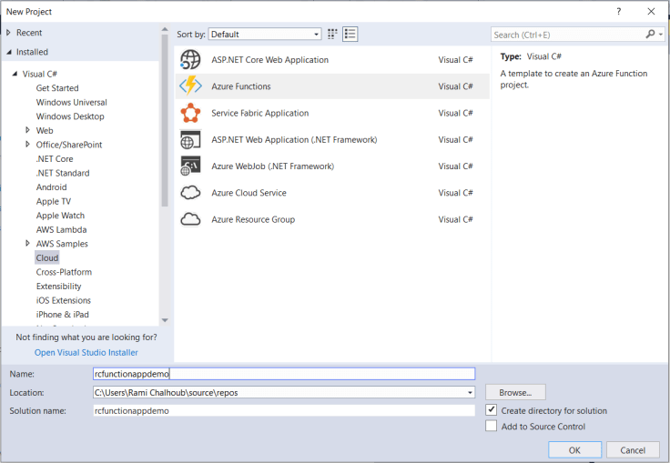Screen dimensions: 670x463
Task: Uncheck Create directory for solution
Action: point(492,410)
